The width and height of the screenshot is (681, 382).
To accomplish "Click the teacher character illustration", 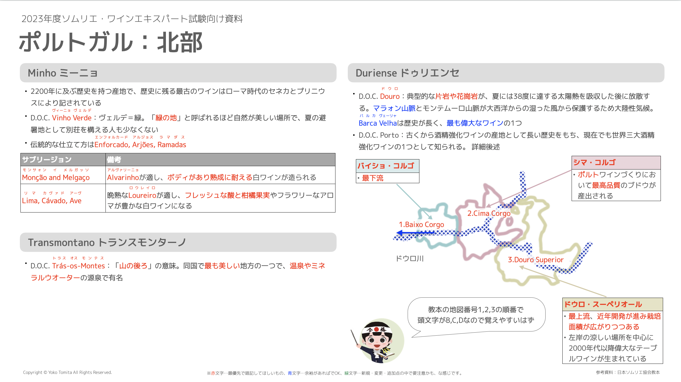I will pyautogui.click(x=377, y=341).
